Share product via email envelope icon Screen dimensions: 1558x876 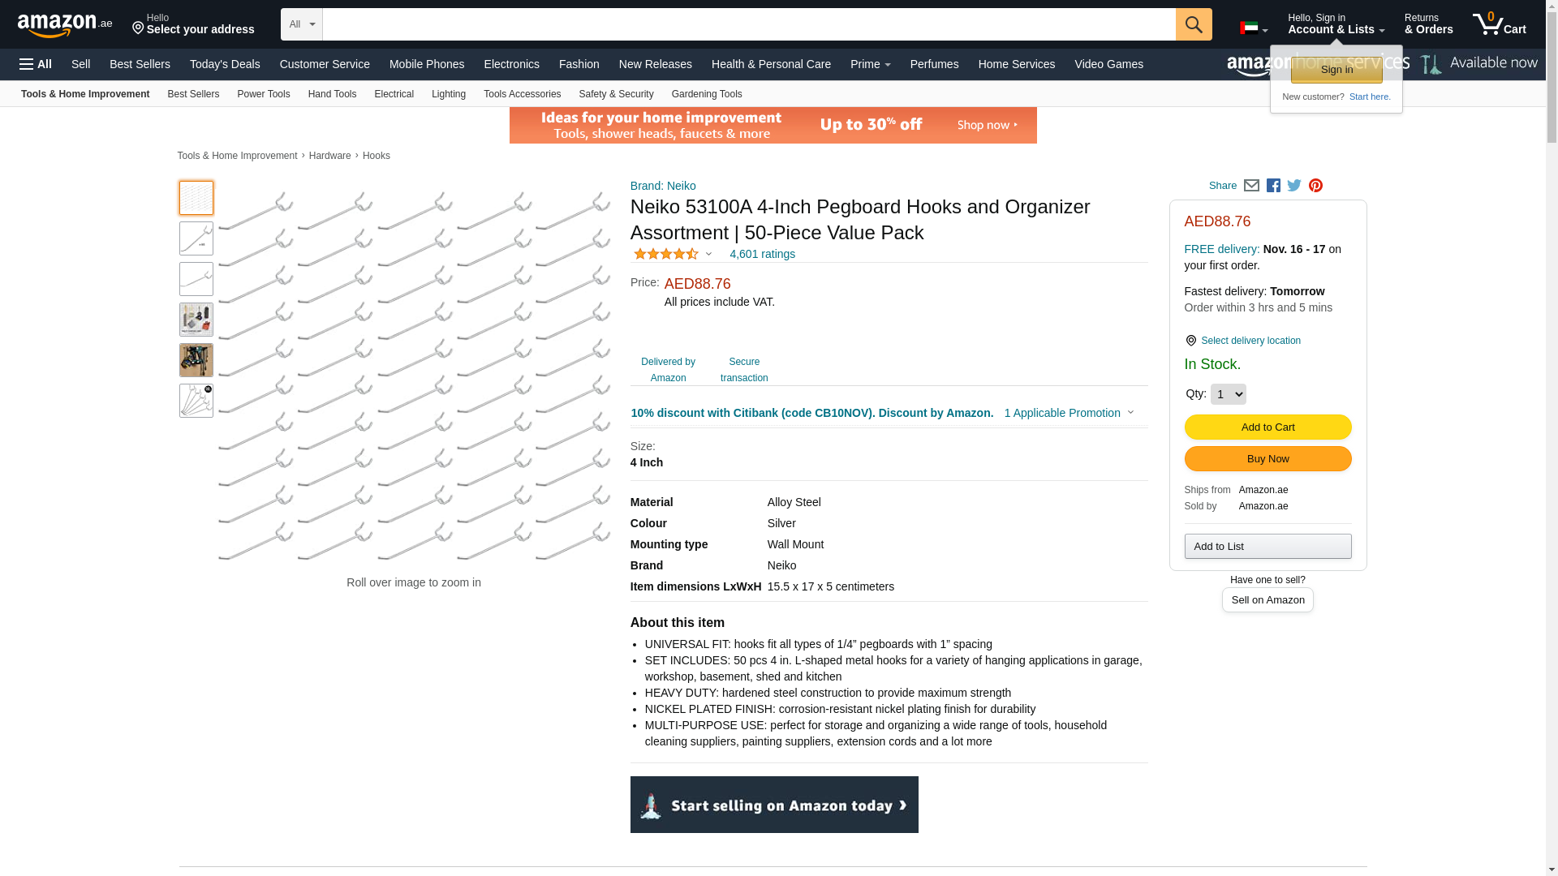(1251, 186)
